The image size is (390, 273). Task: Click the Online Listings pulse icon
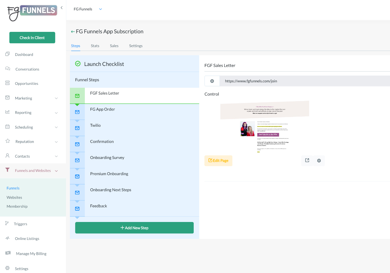(x=7, y=238)
